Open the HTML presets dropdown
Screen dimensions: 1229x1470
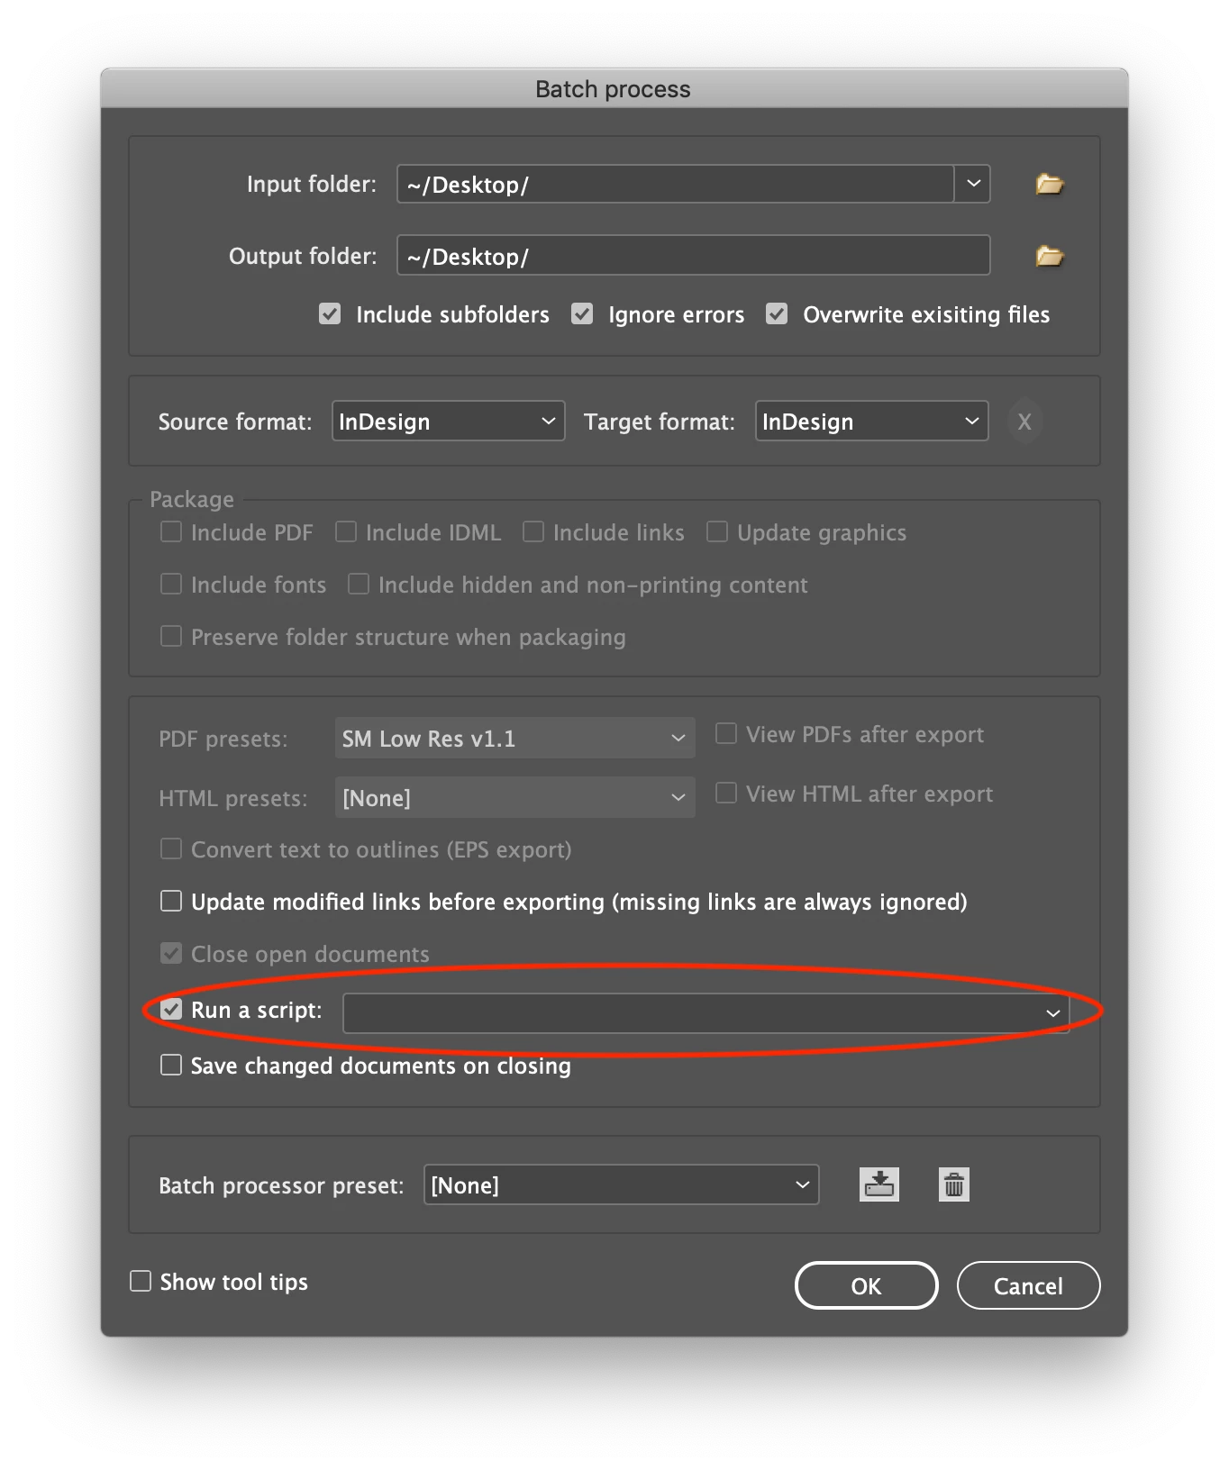[x=514, y=798]
